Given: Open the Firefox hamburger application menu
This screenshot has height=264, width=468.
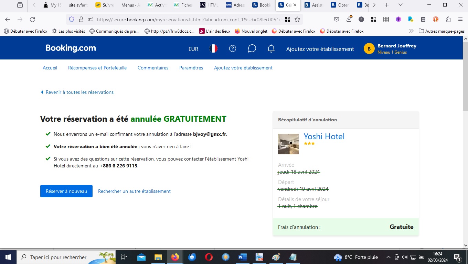Looking at the screenshot, I should coord(460,20).
